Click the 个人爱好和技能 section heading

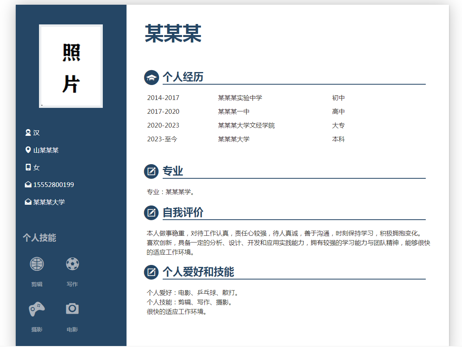pyautogui.click(x=198, y=272)
